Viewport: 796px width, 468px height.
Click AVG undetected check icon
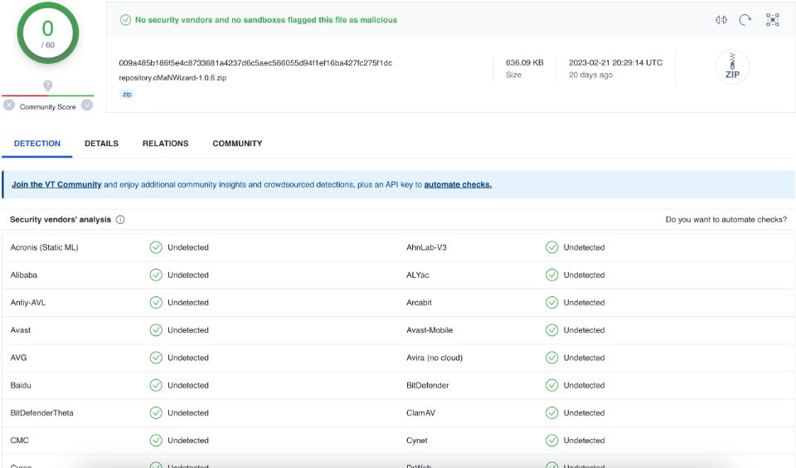click(156, 358)
